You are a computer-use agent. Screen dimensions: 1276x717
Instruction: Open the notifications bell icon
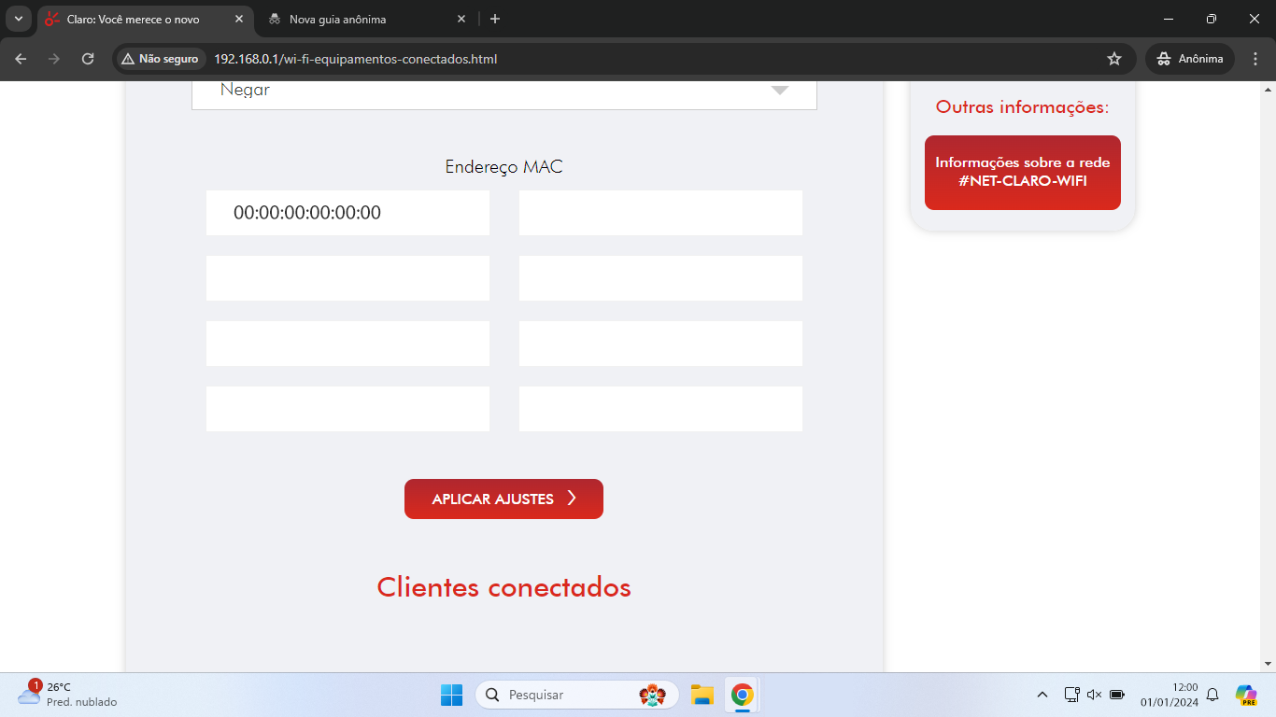1212,695
